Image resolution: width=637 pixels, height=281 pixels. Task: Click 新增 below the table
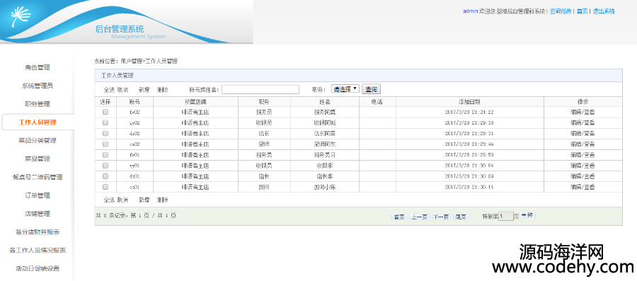[144, 200]
